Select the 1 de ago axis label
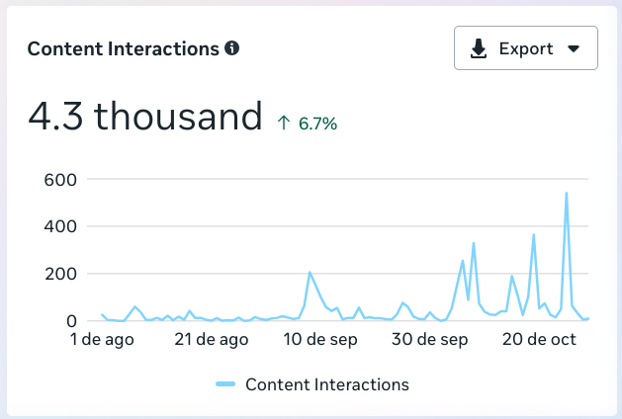622x419 pixels. [x=100, y=339]
